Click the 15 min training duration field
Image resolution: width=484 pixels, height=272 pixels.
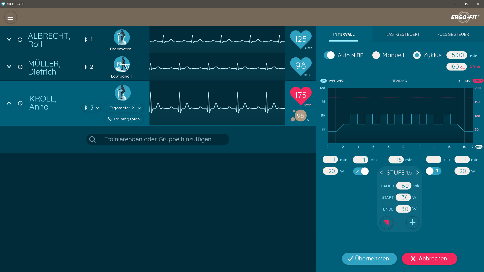coord(396,160)
